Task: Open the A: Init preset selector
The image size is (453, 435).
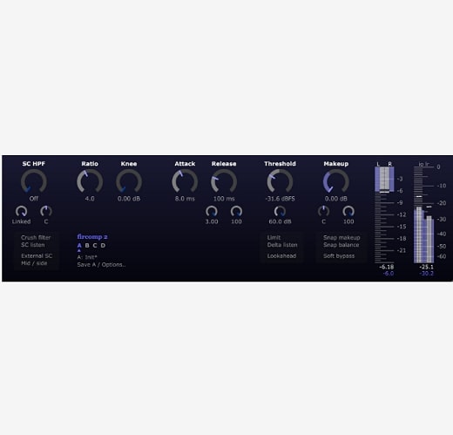Action: click(x=87, y=257)
